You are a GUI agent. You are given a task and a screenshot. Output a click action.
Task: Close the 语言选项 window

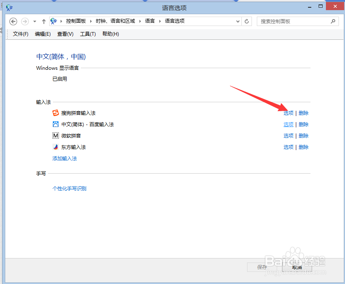tap(335, 6)
